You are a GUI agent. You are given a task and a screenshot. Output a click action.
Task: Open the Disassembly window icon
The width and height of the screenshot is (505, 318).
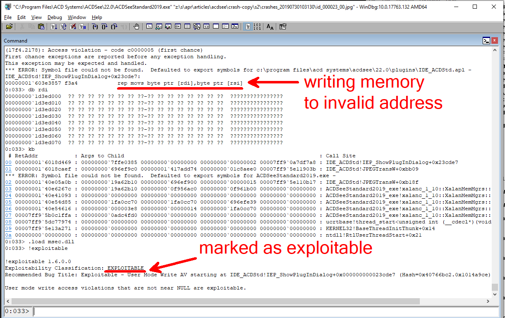(206, 26)
